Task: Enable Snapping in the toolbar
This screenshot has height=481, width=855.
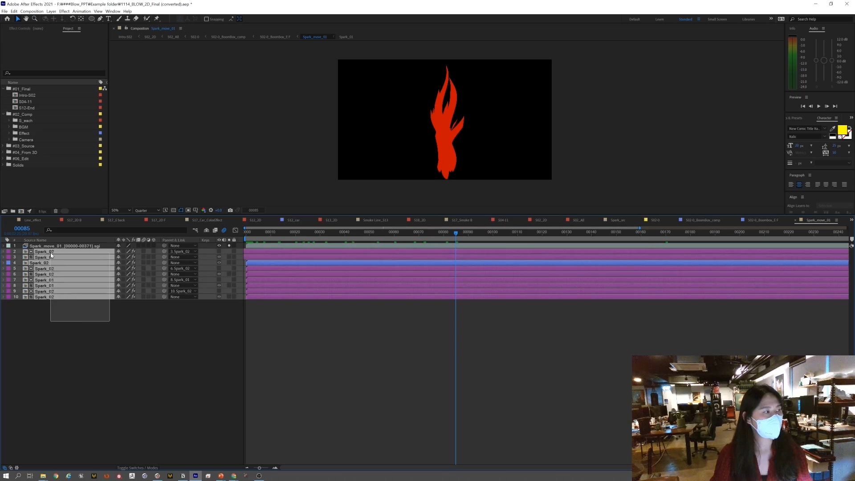Action: pyautogui.click(x=207, y=19)
